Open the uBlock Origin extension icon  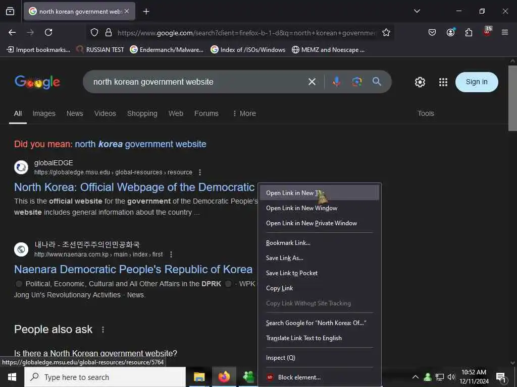pos(487,32)
